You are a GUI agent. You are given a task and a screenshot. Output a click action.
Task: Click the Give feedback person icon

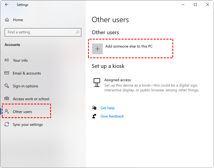click(94, 116)
